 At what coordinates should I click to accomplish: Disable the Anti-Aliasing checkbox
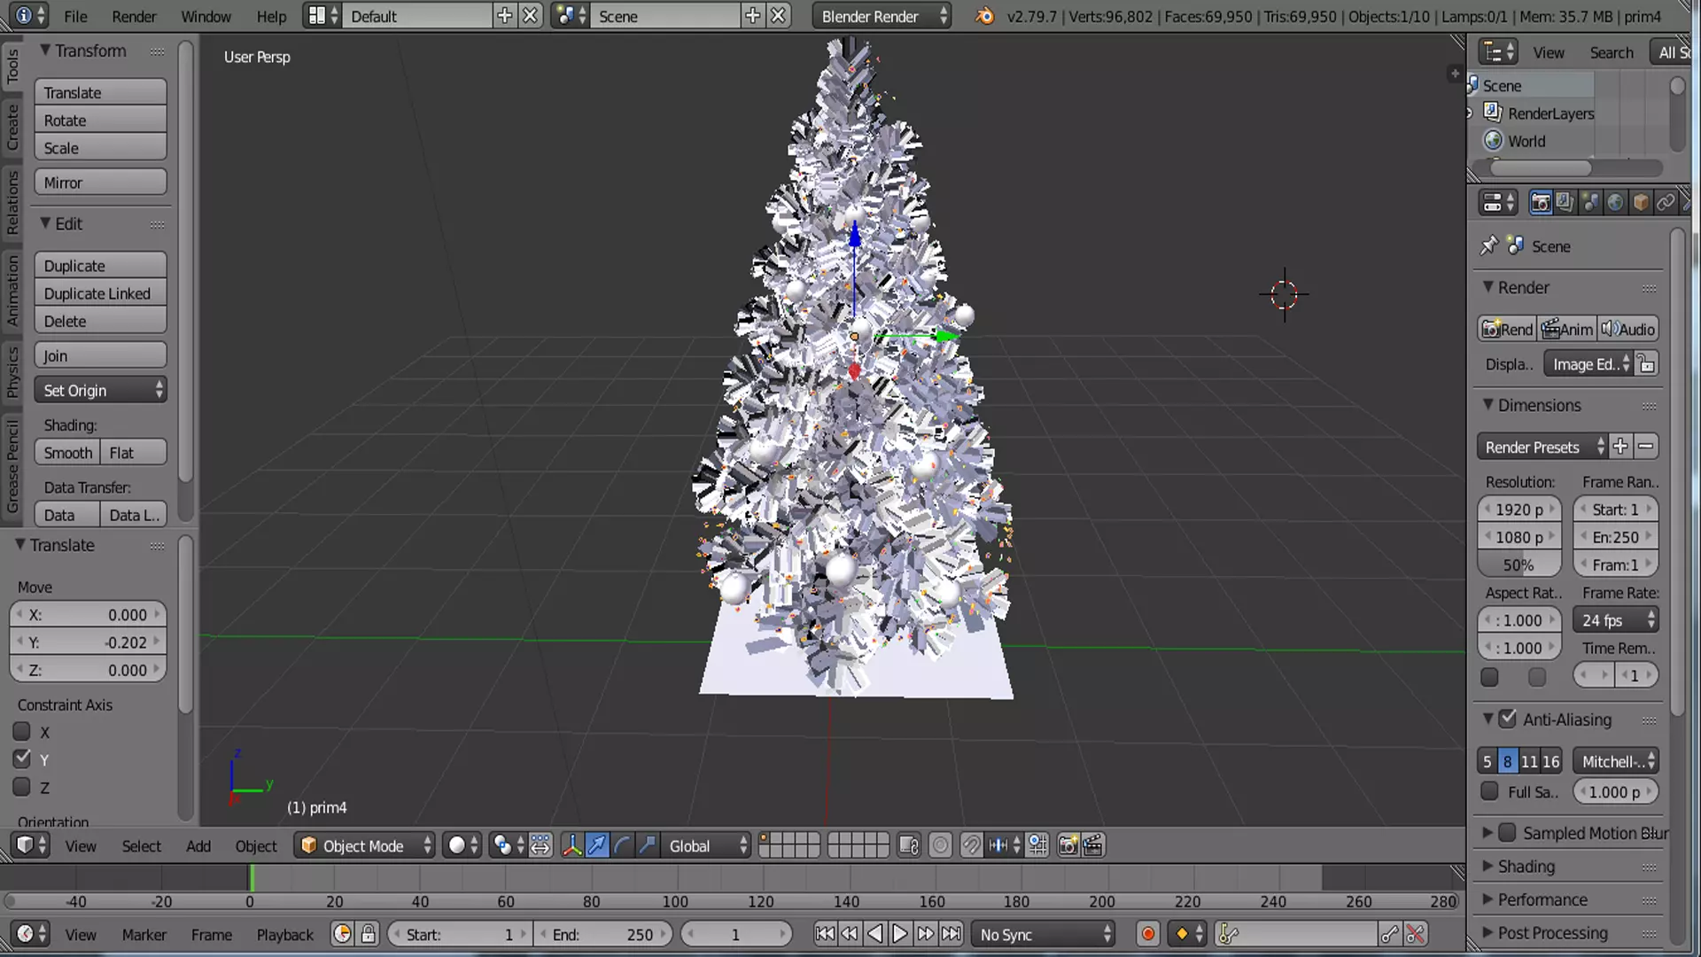click(1507, 720)
